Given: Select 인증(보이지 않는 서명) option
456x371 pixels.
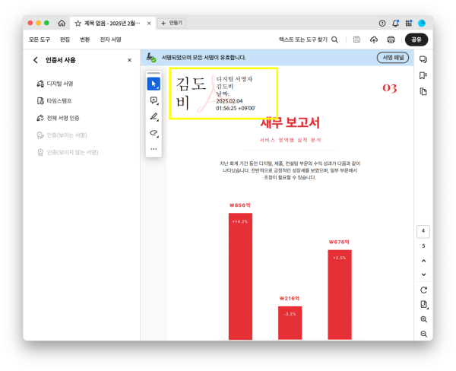Looking at the screenshot, I should (68, 153).
